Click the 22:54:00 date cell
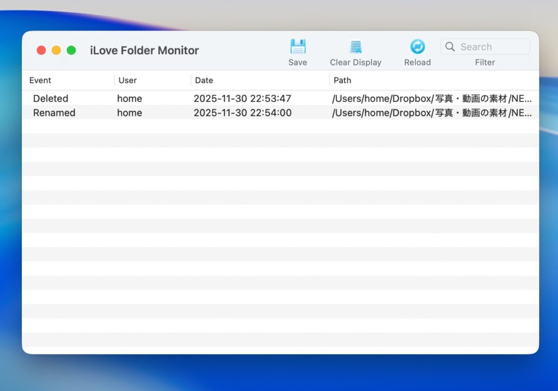The image size is (558, 391). [x=242, y=113]
